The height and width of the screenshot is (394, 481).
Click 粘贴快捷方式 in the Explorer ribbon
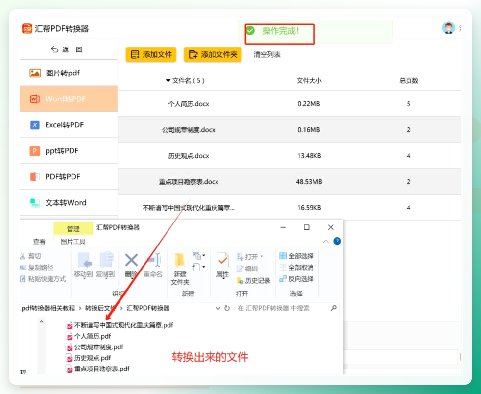[43, 279]
